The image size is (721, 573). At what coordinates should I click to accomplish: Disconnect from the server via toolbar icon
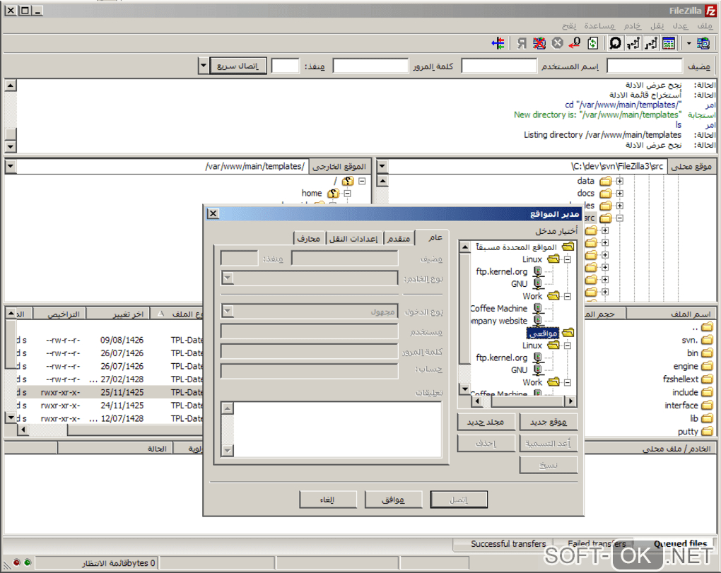pyautogui.click(x=539, y=44)
